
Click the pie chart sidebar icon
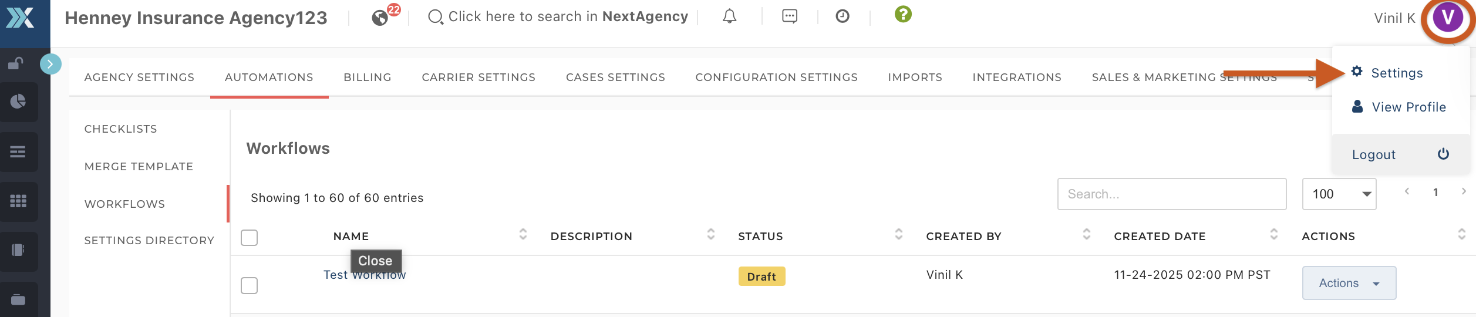pos(18,102)
